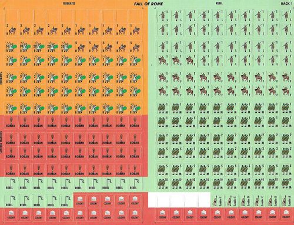Click the BACK 1 sheet label
The width and height of the screenshot is (294, 225).
click(286, 4)
